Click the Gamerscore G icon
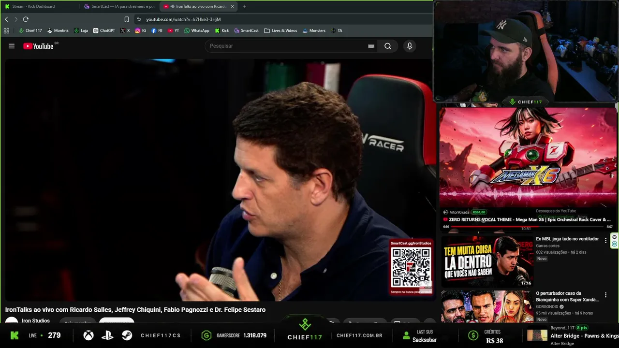 pos(206,335)
